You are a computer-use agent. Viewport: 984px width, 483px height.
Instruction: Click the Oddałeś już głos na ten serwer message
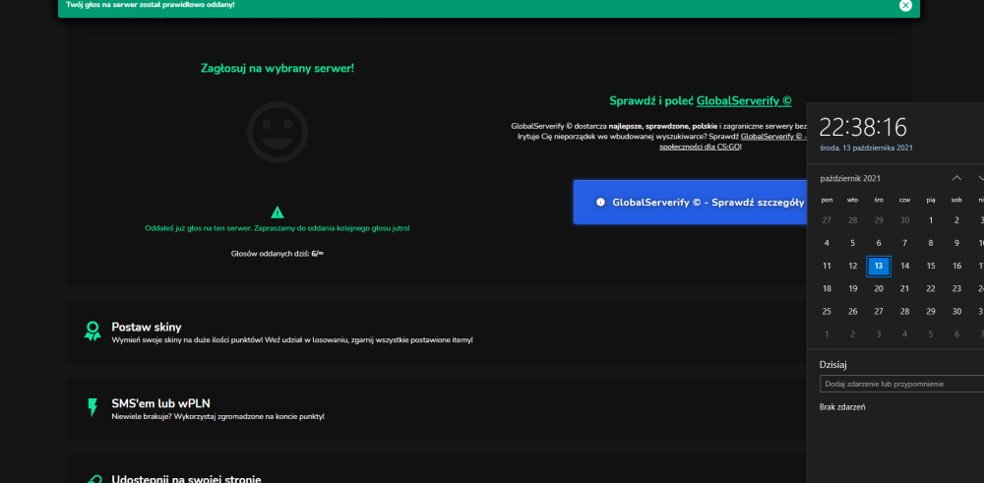(x=277, y=228)
